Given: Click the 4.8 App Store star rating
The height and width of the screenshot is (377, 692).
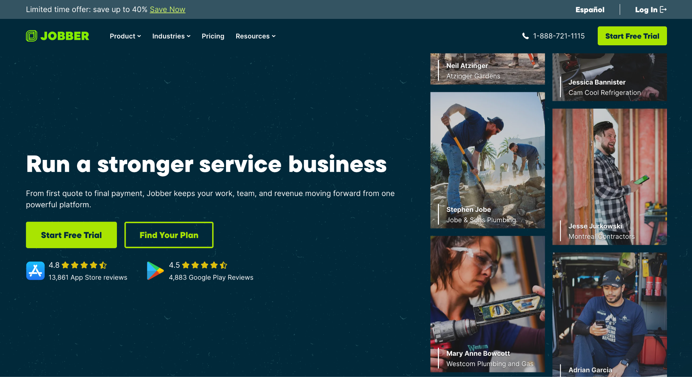Looking at the screenshot, I should pyautogui.click(x=84, y=265).
